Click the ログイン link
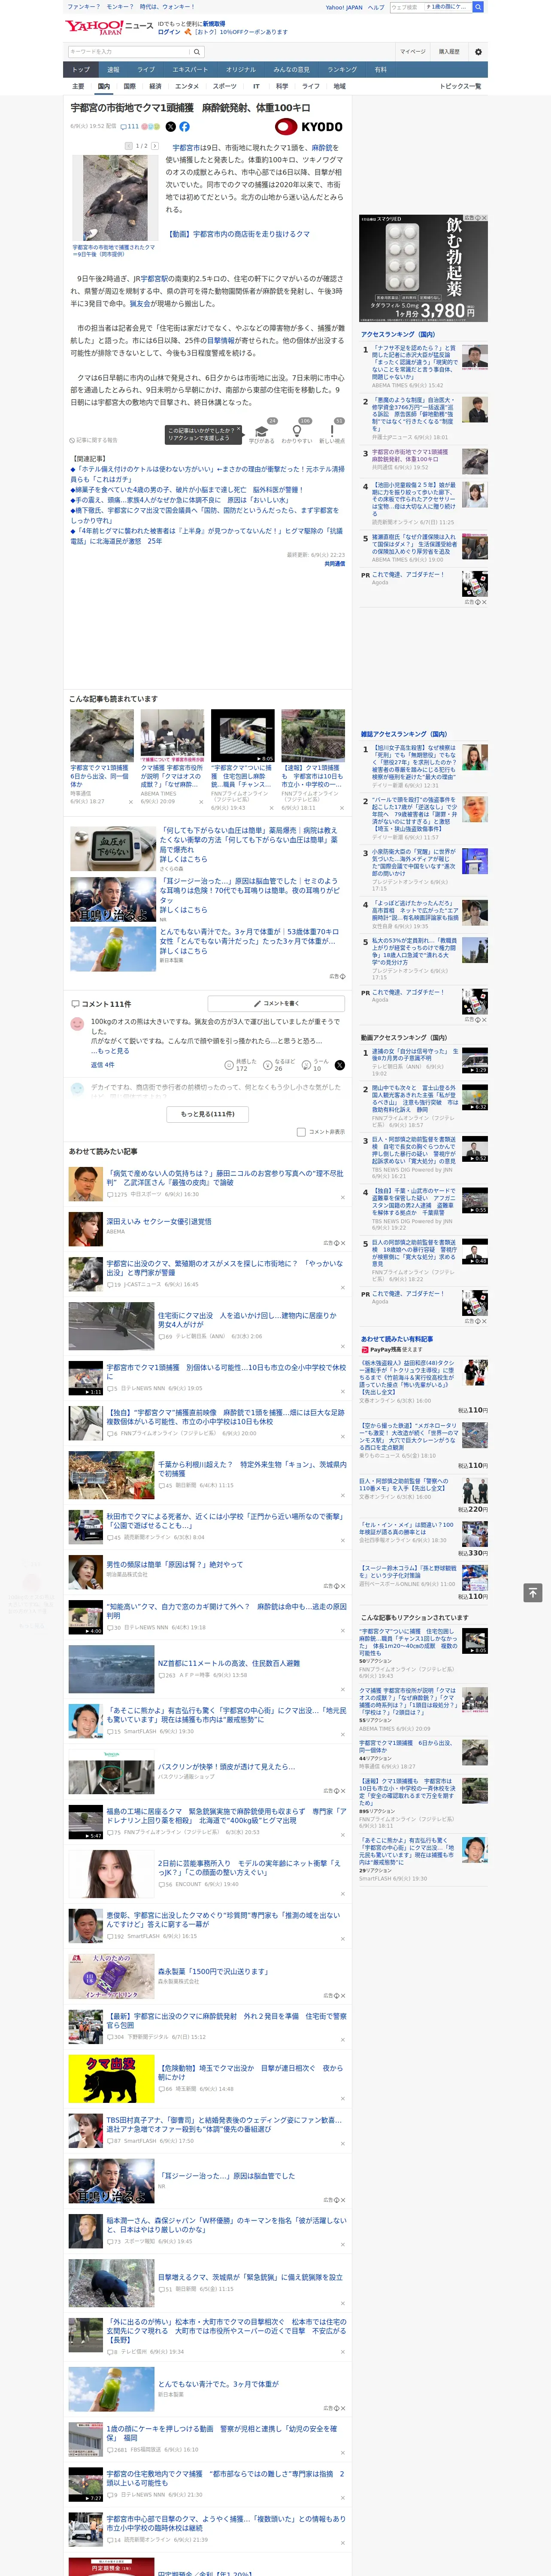Image resolution: width=551 pixels, height=2576 pixels. point(169,32)
